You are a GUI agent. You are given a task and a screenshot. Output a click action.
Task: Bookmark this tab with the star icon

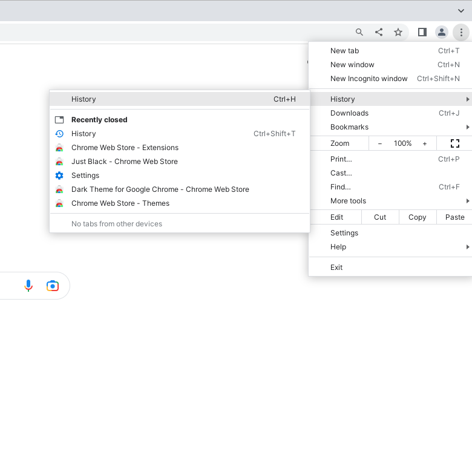(x=398, y=32)
